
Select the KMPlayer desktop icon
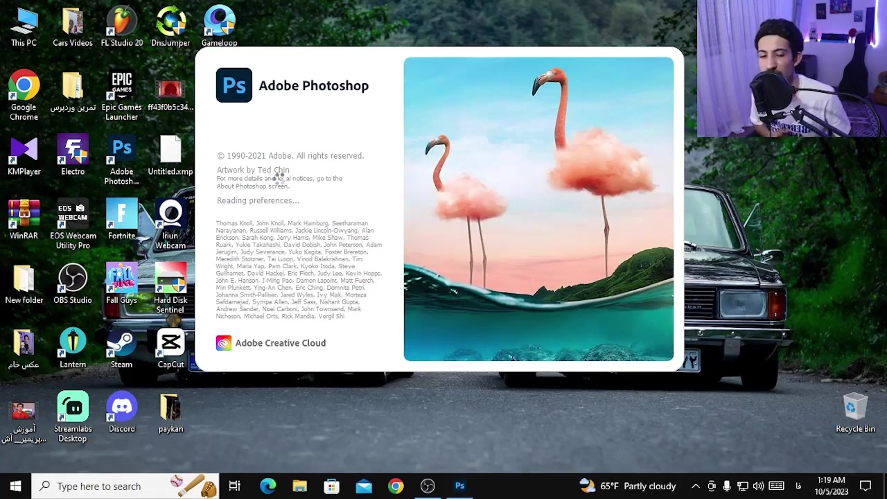point(24,156)
